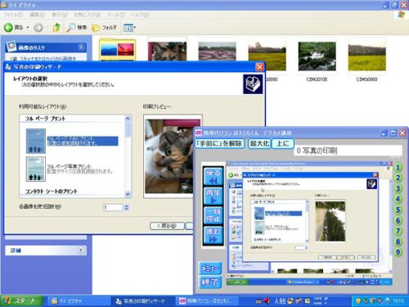Click the printer icon in the wizard header
409x307 pixels.
[253, 84]
